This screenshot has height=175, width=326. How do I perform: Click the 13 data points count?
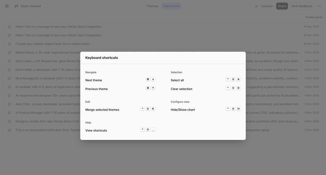click(314, 17)
